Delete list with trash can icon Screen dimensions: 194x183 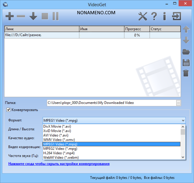pyautogui.click(x=186, y=73)
